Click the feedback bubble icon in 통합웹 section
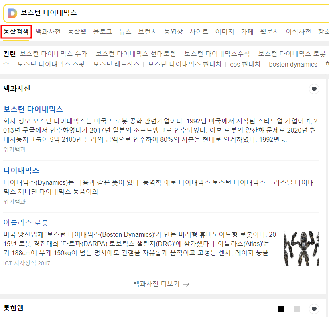This screenshot has height=317, width=329. tap(314, 309)
